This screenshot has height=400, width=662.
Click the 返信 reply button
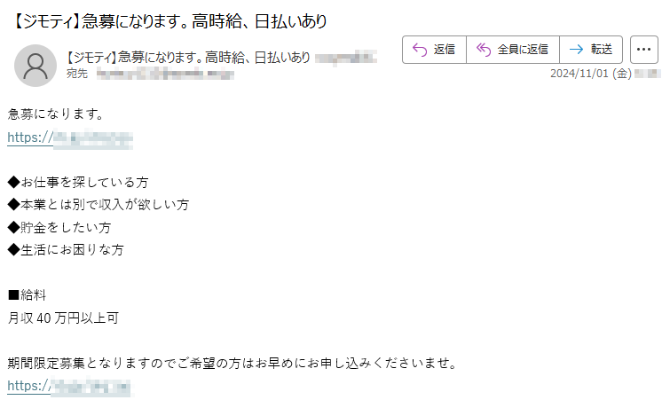coord(435,50)
